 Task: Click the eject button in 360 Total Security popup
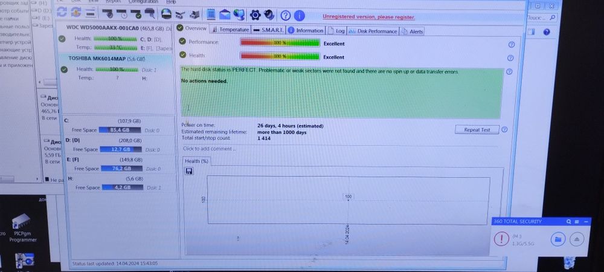pyautogui.click(x=577, y=239)
